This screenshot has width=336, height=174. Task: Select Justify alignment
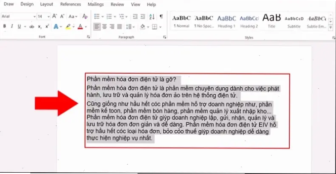(119, 27)
